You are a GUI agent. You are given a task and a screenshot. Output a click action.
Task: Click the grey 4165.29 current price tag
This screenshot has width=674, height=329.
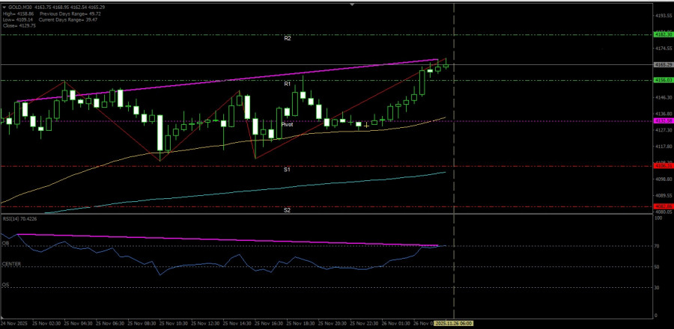point(663,65)
